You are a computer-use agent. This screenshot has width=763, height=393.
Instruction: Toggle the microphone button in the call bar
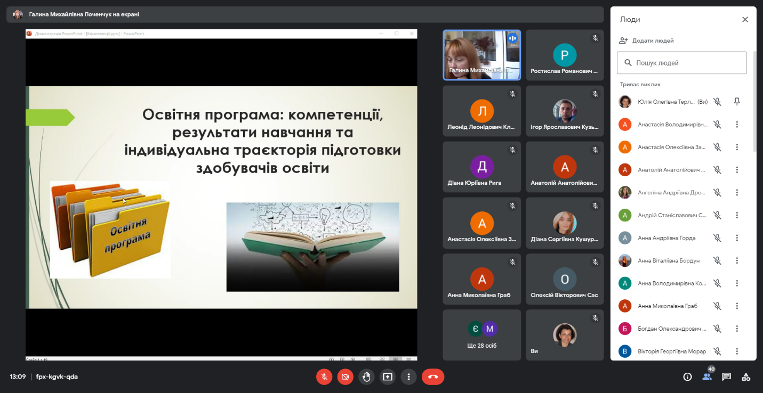tap(324, 377)
